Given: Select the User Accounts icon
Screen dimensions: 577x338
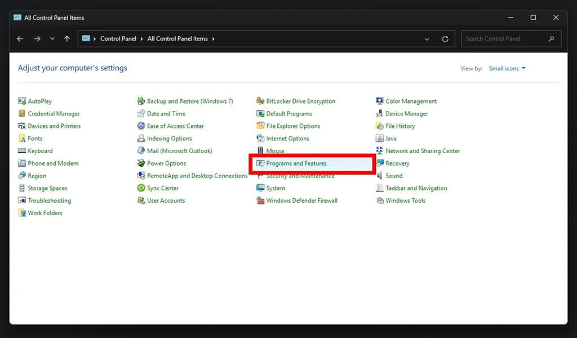Looking at the screenshot, I should tap(141, 201).
